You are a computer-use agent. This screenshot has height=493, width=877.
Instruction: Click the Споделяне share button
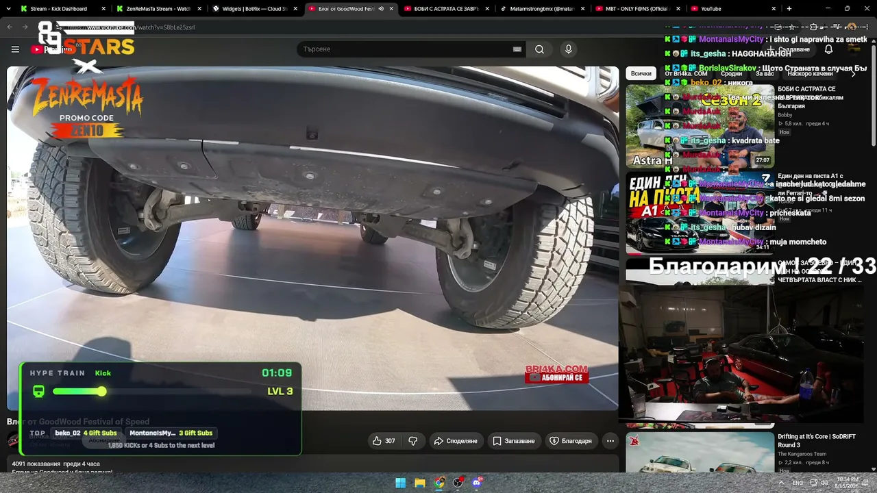point(455,441)
